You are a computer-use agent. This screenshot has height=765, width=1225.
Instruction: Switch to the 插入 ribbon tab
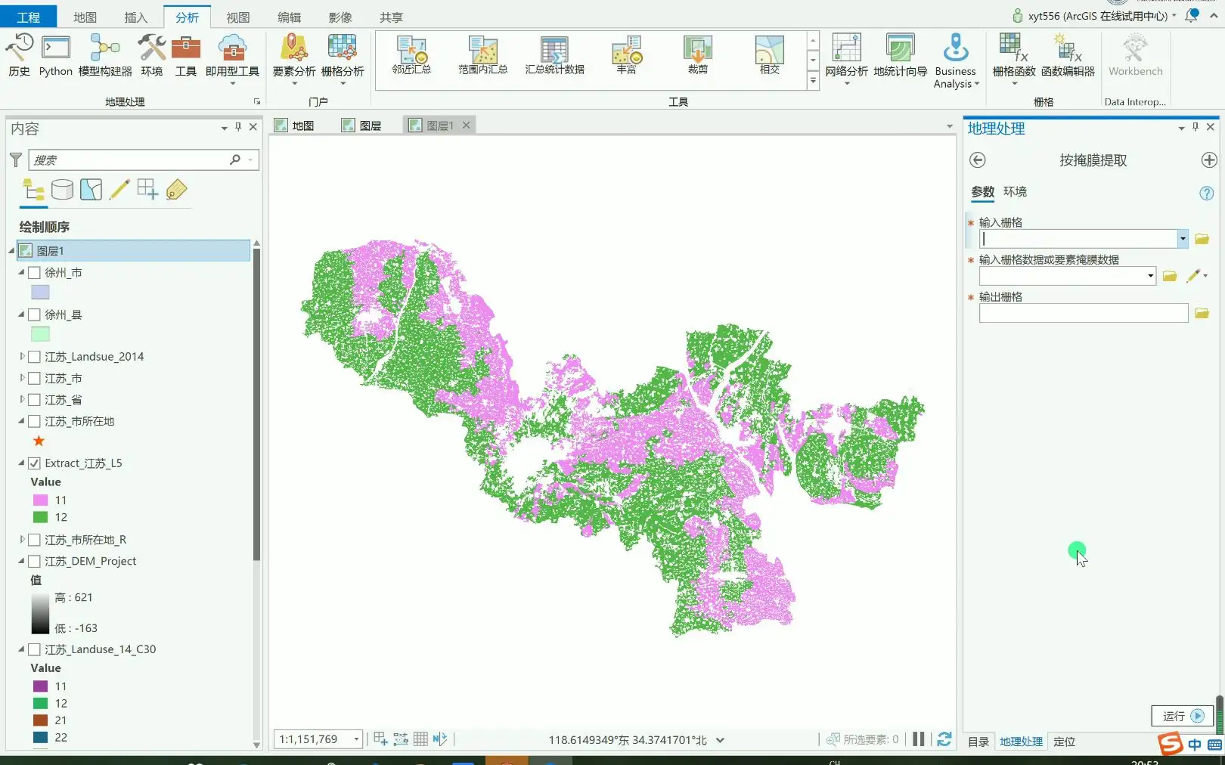point(135,17)
